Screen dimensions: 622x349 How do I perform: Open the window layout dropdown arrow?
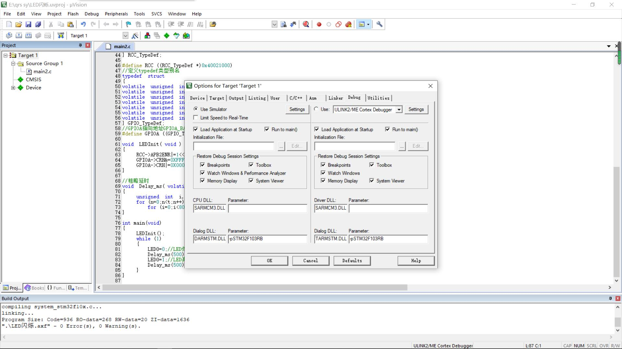coord(368,24)
